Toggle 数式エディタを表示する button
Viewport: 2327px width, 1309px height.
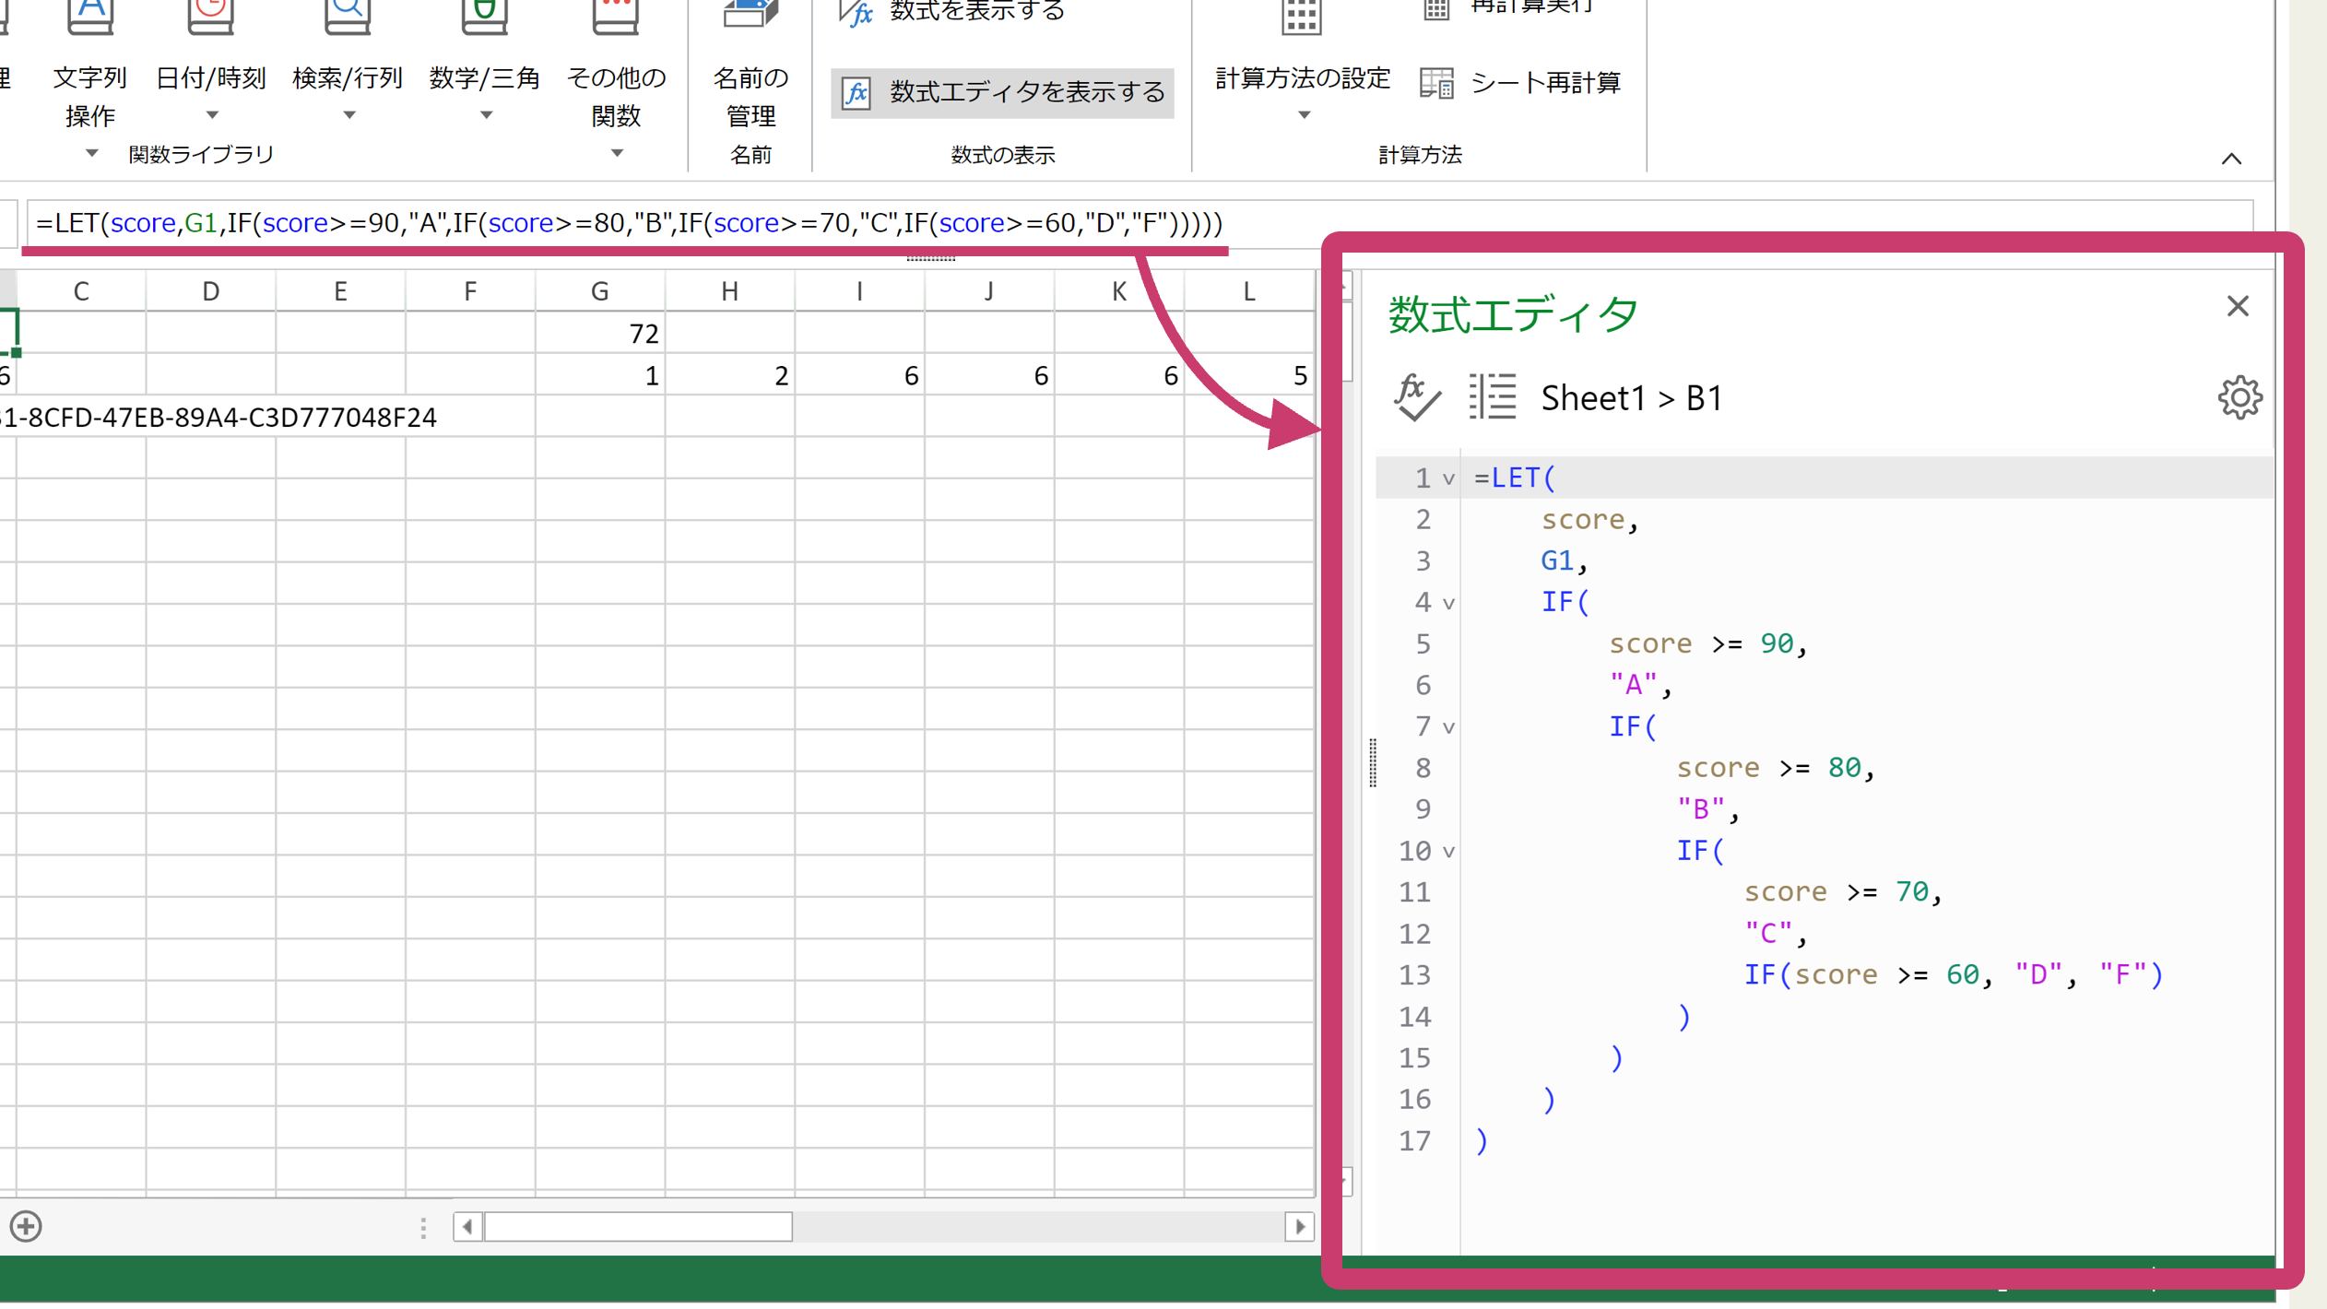(1002, 92)
